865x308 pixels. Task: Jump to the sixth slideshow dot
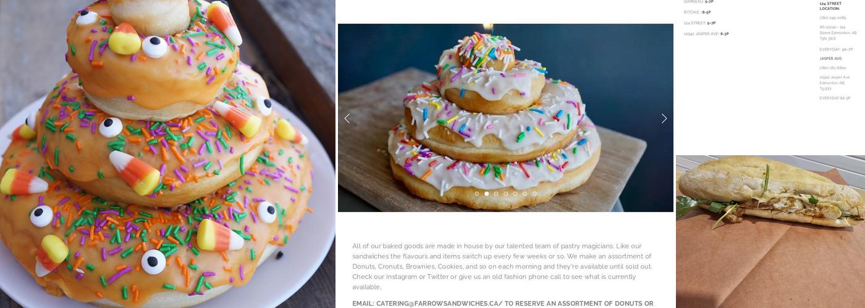tap(525, 193)
